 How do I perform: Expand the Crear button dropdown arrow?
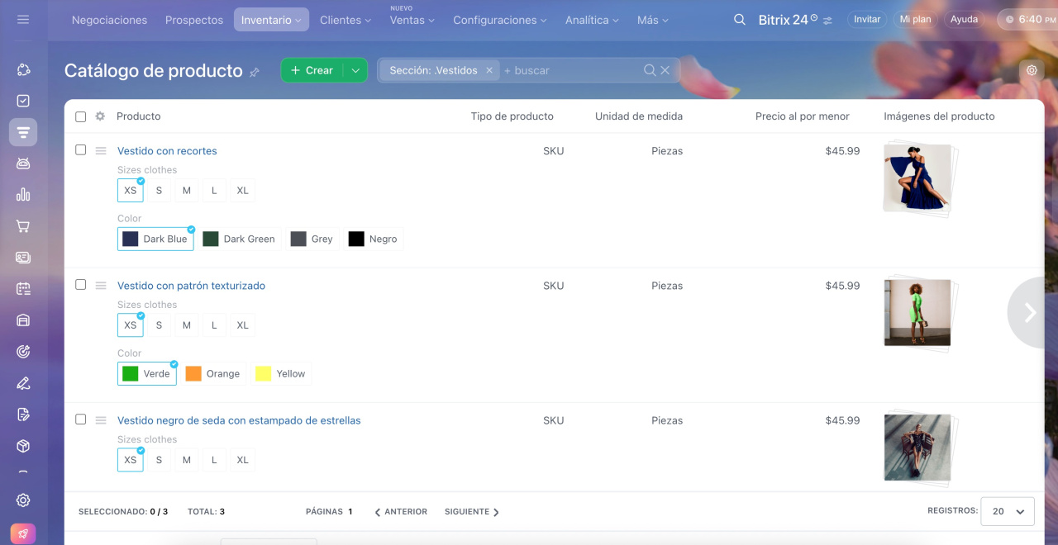tap(355, 70)
